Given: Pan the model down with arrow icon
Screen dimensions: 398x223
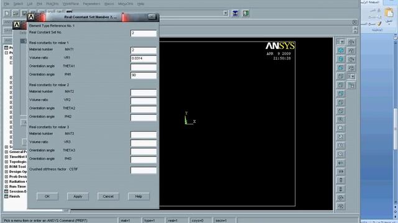Looking at the screenshot, I should pos(341,189).
